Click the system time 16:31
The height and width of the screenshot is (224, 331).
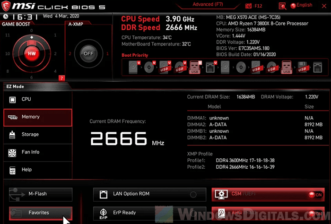pos(26,17)
